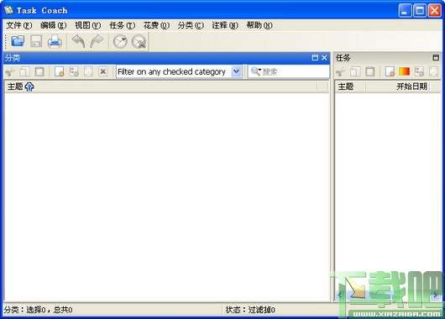
Task: Close the 分类 panel with its X button
Action: (324, 58)
